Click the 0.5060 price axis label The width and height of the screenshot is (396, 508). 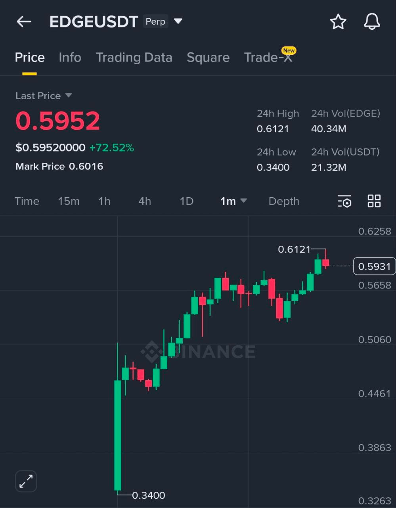375,340
